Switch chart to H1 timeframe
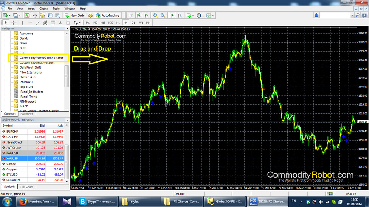Viewport: 369px width, 207px height. (118, 23)
